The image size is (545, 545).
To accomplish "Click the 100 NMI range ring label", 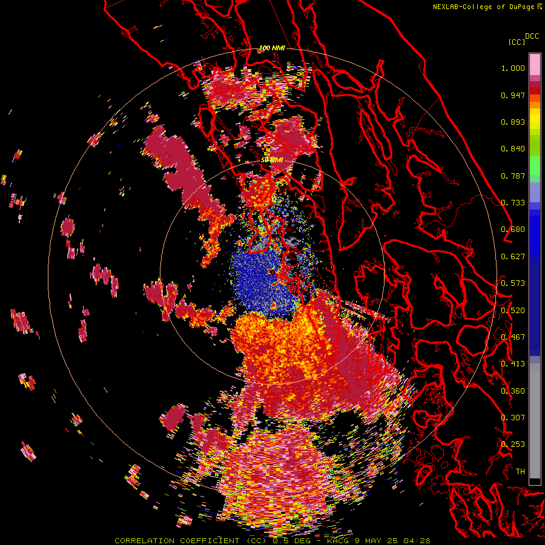I will (x=272, y=48).
